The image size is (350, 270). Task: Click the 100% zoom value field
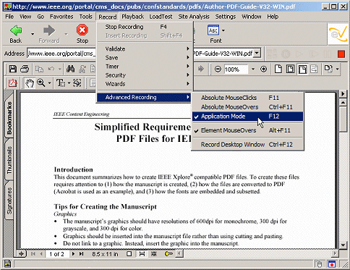(236, 69)
